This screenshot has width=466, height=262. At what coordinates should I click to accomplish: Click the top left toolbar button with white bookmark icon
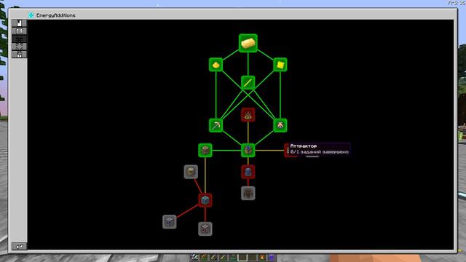click(20, 23)
